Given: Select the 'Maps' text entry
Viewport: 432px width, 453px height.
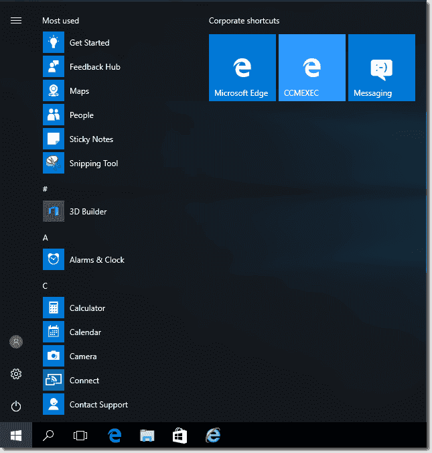Looking at the screenshot, I should pos(80,91).
